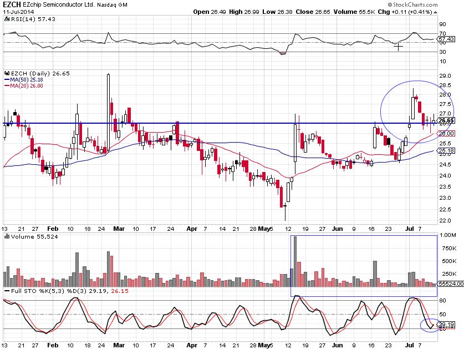Viewport: 464px width, 349px height.
Task: Click the 30 level label on RSI axis
Action: point(443,52)
